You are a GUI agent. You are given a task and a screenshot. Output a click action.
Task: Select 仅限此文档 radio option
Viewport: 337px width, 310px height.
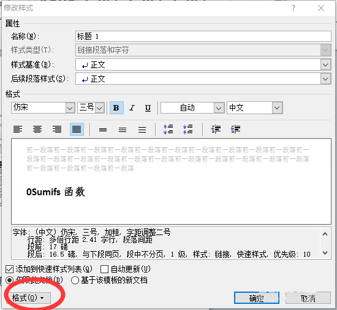pos(9,281)
